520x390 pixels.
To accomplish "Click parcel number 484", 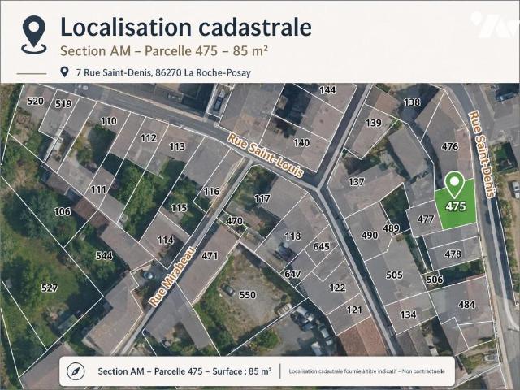I will [x=466, y=304].
